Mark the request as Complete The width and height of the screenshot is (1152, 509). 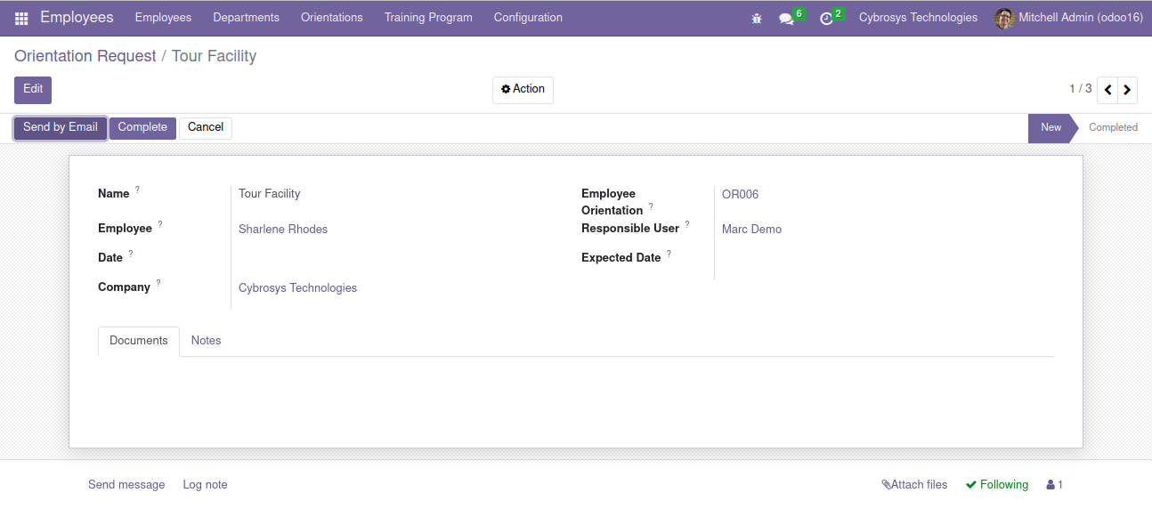(x=142, y=128)
